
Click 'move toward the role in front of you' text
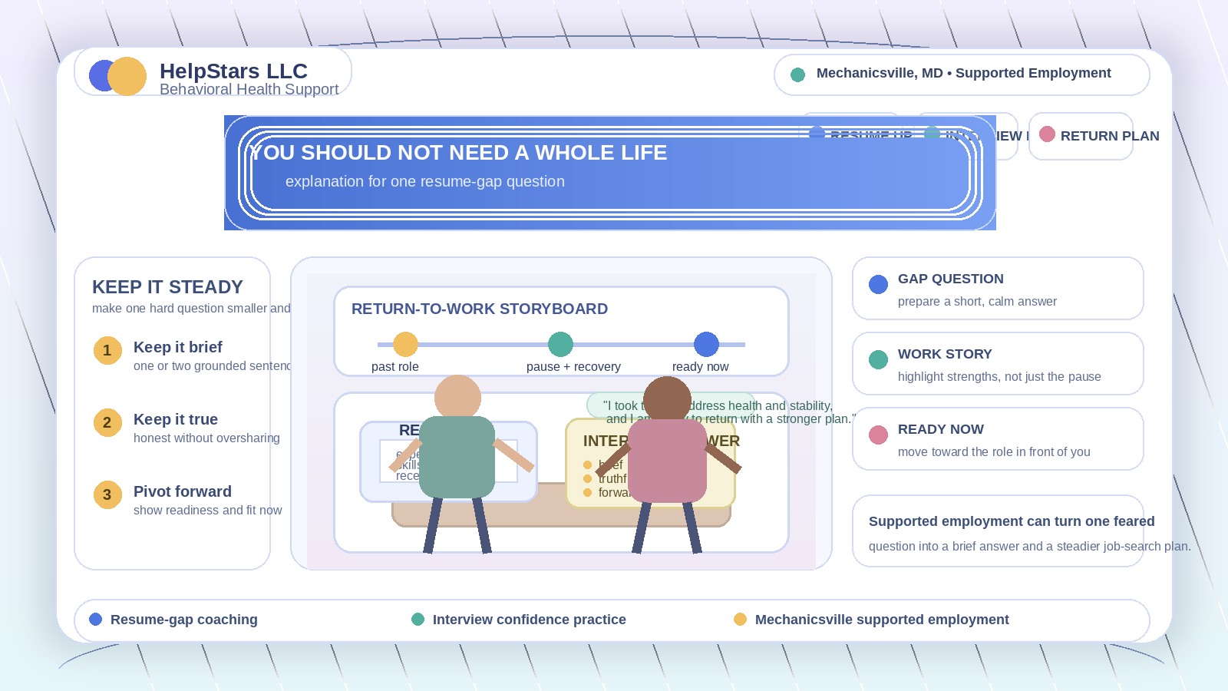point(994,451)
